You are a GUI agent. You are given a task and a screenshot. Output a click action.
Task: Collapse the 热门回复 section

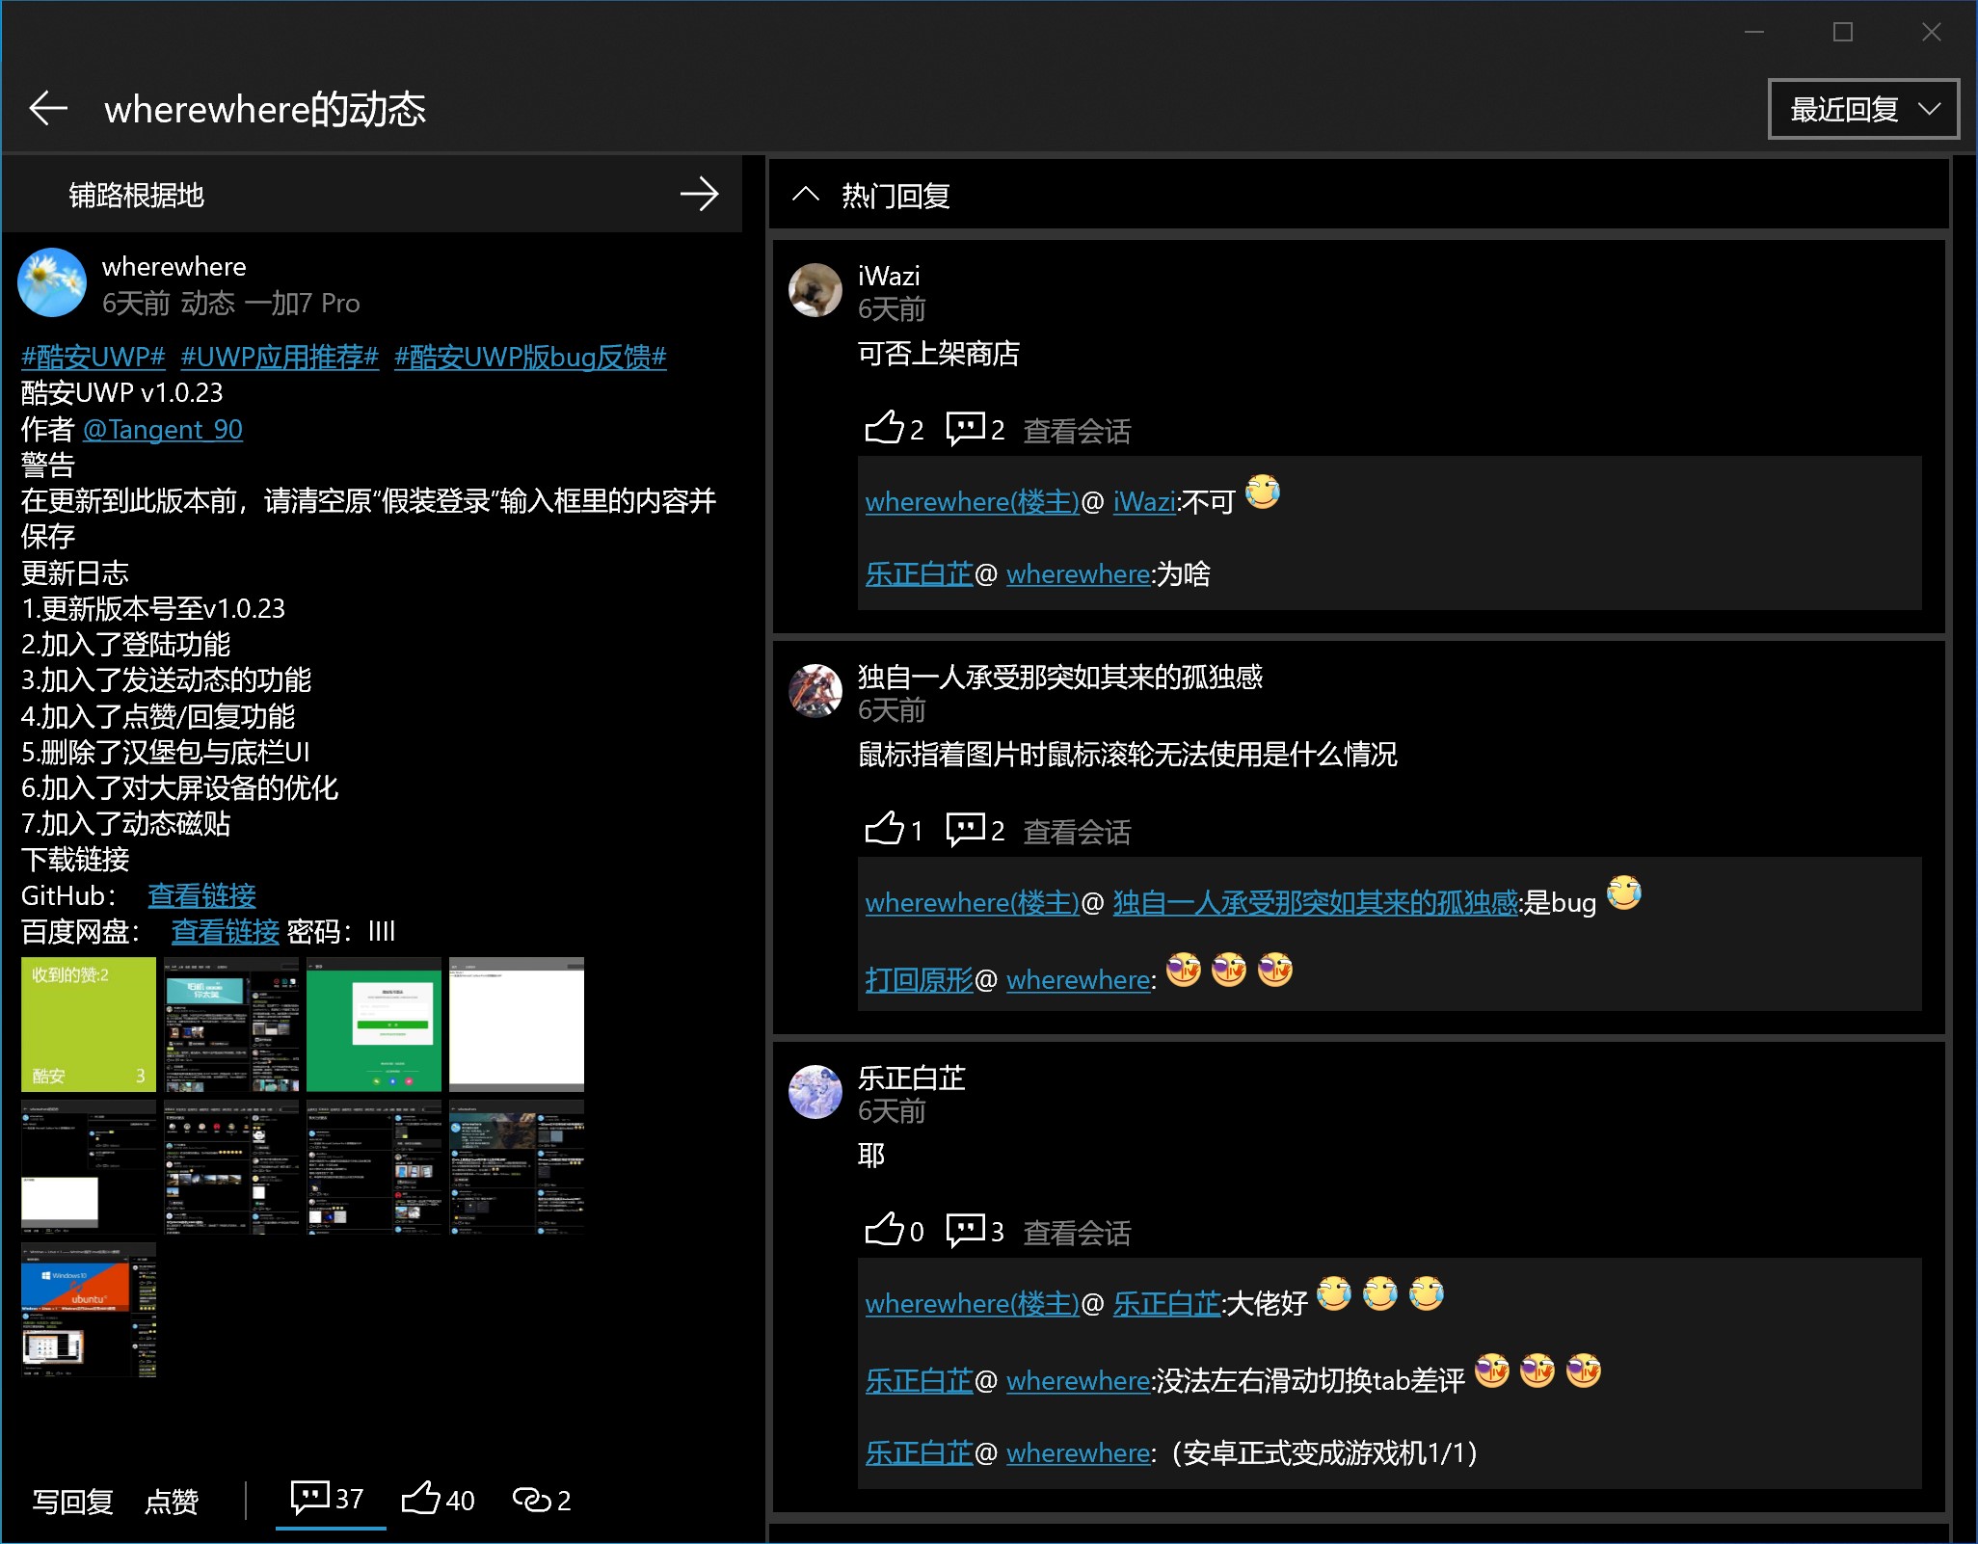(806, 196)
